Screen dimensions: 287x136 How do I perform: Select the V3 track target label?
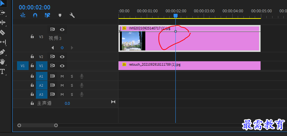pyautogui.click(x=41, y=37)
